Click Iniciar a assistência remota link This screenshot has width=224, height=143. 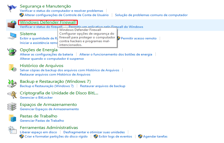click(39, 43)
